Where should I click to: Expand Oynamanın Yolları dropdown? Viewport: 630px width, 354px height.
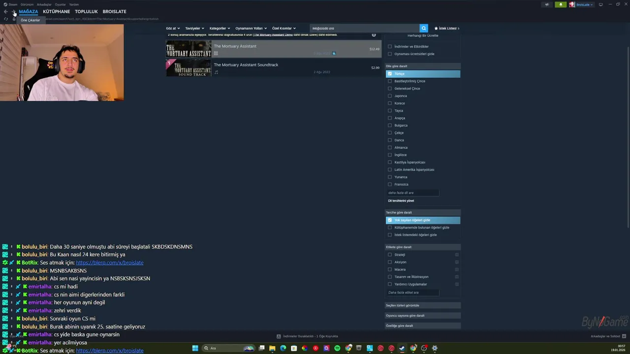[251, 29]
